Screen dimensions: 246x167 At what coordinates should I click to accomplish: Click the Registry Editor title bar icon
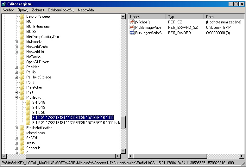pyautogui.click(x=3, y=4)
